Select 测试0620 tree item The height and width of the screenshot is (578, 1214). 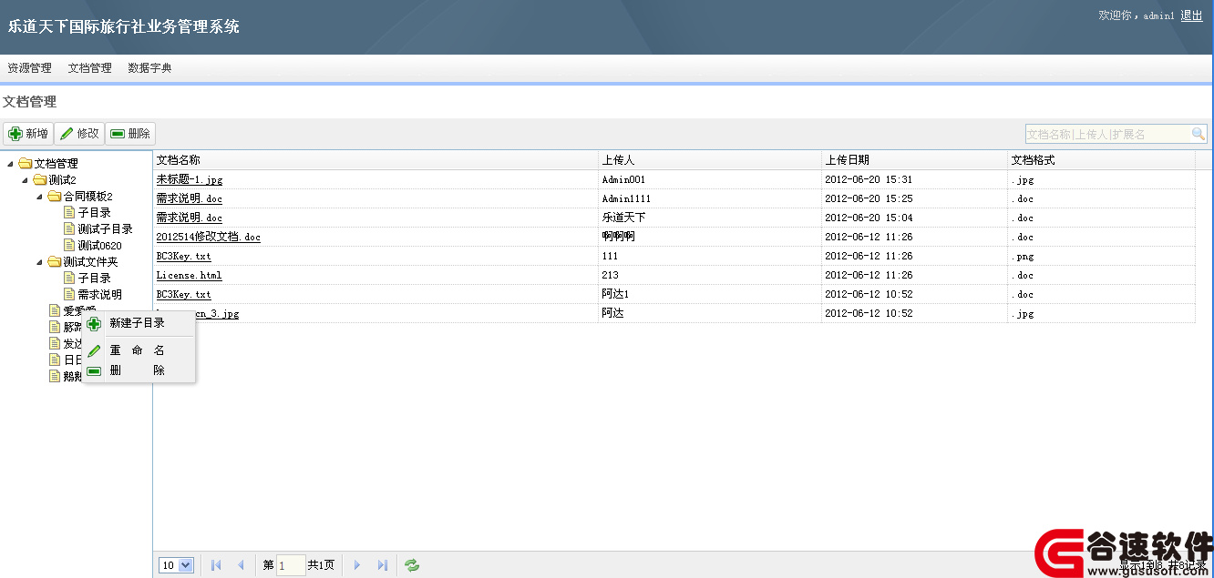coord(99,246)
